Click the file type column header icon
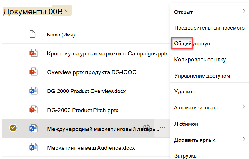This screenshot has height=159, width=249. pos(33,34)
